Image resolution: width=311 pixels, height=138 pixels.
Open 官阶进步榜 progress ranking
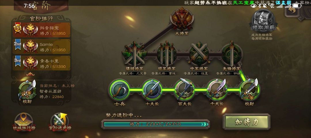click(60, 122)
